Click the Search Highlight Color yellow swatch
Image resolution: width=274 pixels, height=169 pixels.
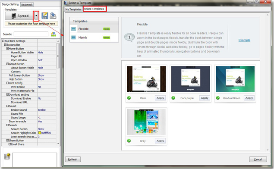[x=40, y=133]
